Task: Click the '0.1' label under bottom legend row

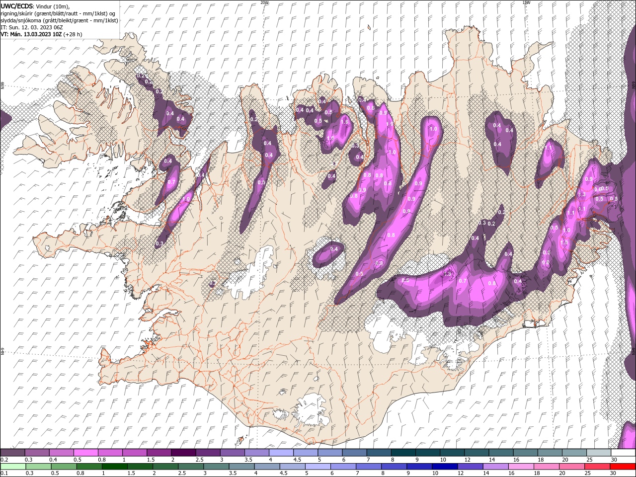Action: 4,474
